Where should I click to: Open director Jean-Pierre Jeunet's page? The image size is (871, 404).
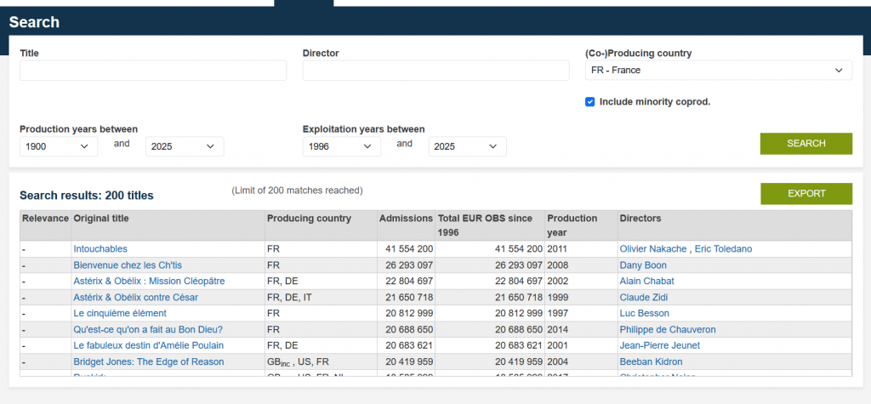click(659, 346)
